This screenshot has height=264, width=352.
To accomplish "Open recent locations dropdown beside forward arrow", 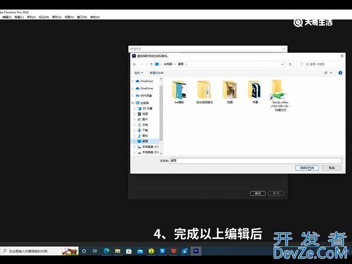I will point(147,64).
